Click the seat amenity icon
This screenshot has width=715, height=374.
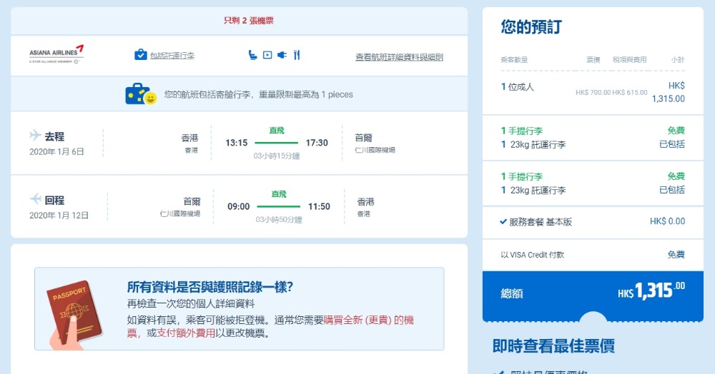click(252, 55)
